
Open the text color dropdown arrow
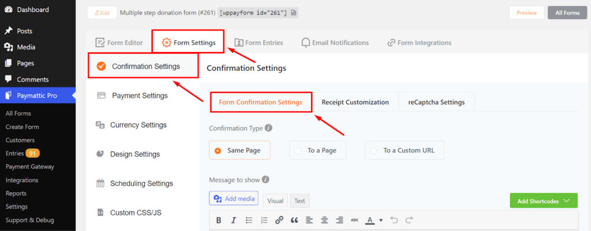pos(381,221)
